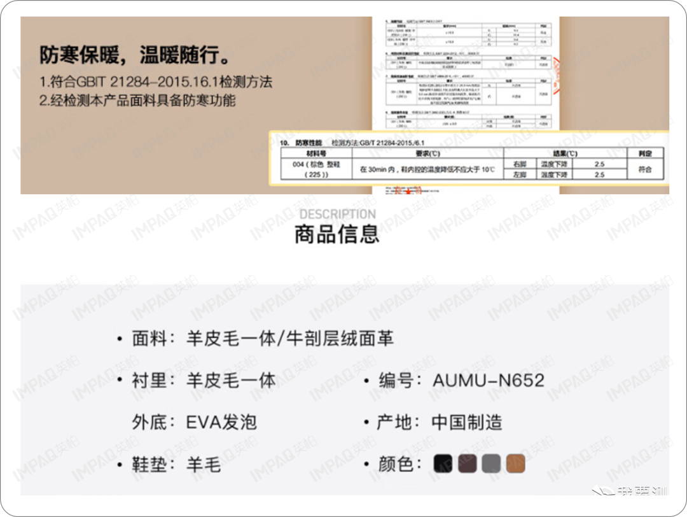Select the dark brown color swatch

pyautogui.click(x=467, y=464)
